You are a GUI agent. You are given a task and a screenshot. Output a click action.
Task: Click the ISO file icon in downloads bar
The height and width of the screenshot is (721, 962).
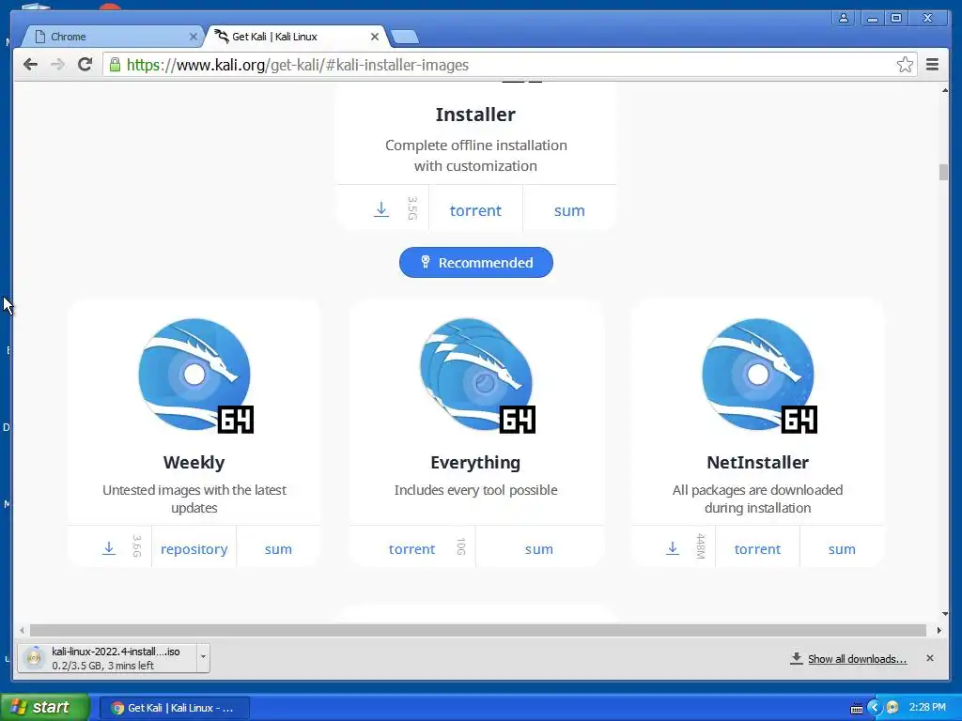[x=35, y=658]
